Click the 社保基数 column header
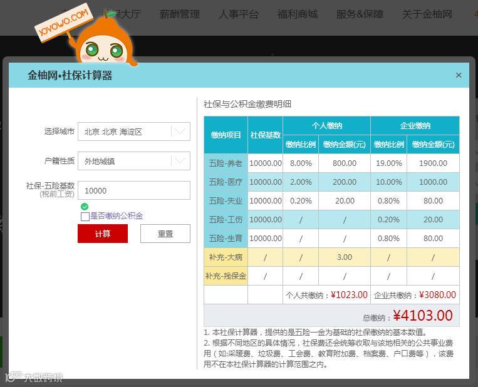 [265, 135]
